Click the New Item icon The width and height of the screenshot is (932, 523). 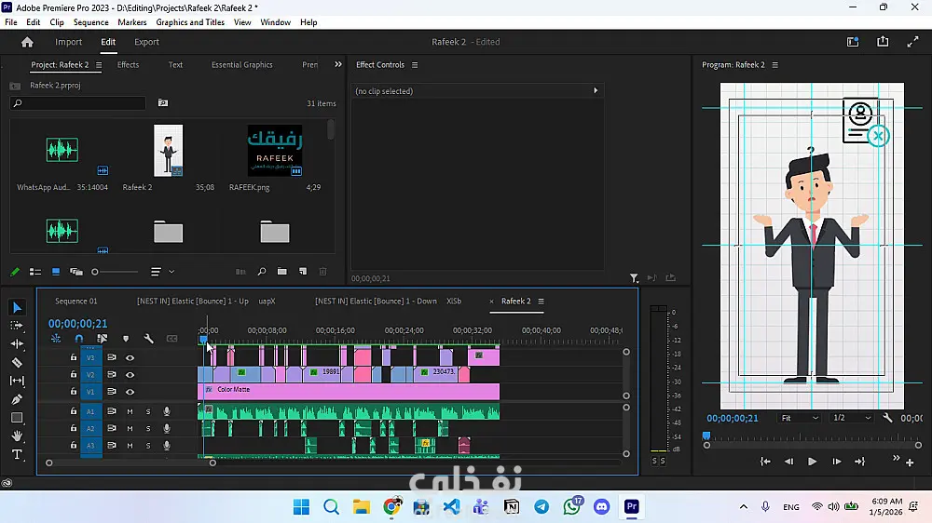click(x=303, y=272)
